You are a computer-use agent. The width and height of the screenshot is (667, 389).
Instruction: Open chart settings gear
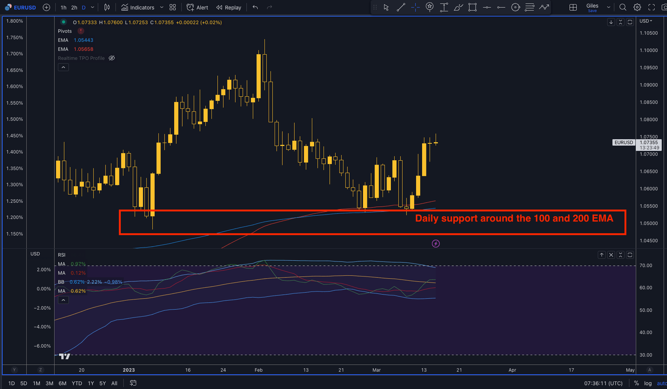coord(637,7)
